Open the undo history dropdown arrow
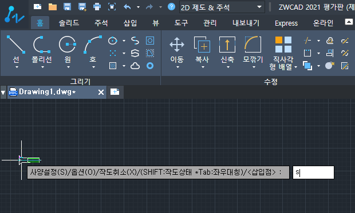The width and height of the screenshot is (355, 213). coord(138,7)
